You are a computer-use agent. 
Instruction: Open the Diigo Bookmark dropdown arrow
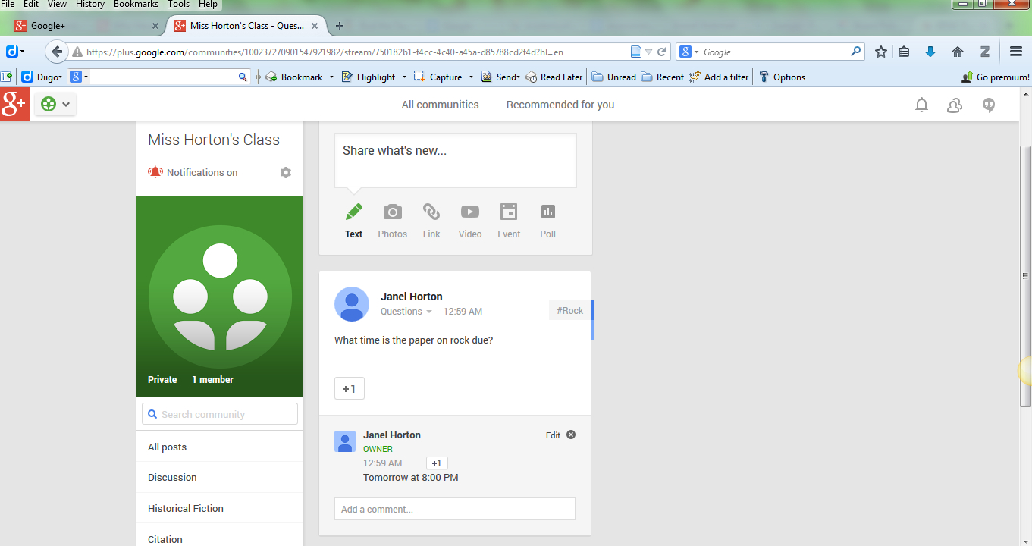click(331, 77)
